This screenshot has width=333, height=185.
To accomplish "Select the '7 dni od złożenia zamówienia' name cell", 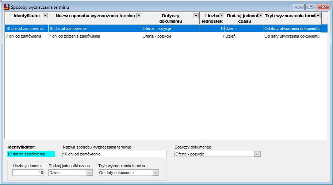I will click(x=95, y=36).
